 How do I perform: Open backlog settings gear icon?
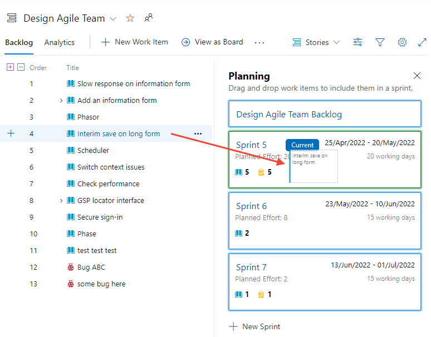402,42
